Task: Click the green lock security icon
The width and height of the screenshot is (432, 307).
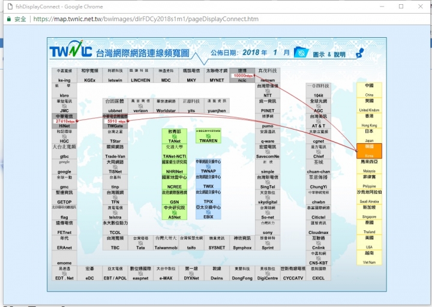Action: pyautogui.click(x=9, y=19)
